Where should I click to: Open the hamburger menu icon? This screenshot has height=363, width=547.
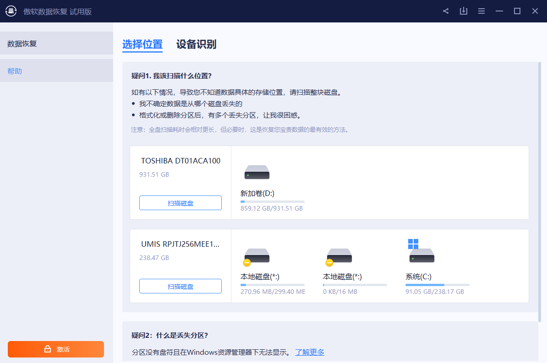pyautogui.click(x=481, y=11)
